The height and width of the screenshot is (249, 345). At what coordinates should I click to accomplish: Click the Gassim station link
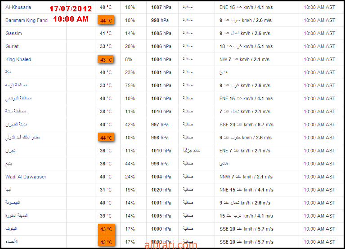coord(13,33)
